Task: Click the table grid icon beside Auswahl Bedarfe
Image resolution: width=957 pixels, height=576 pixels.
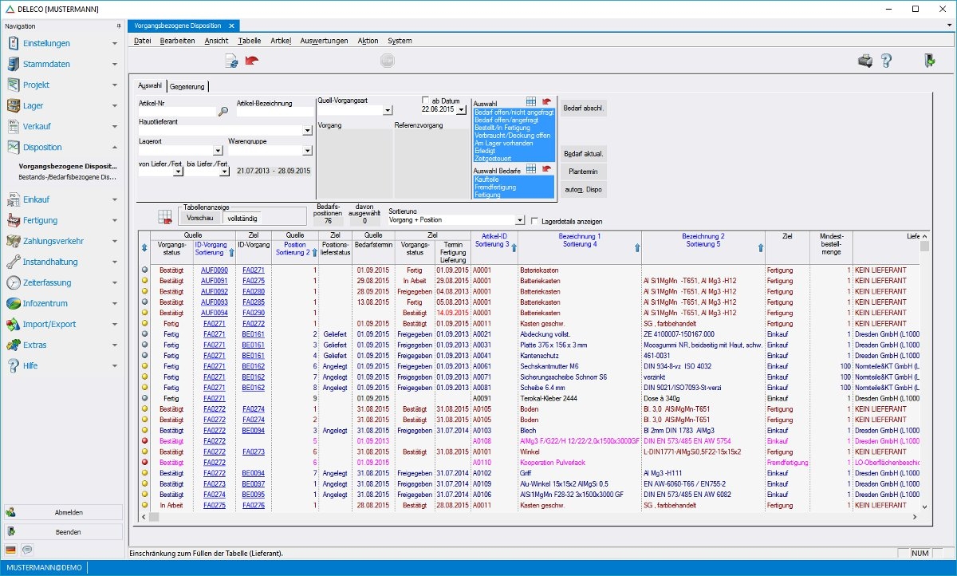Action: tap(531, 168)
